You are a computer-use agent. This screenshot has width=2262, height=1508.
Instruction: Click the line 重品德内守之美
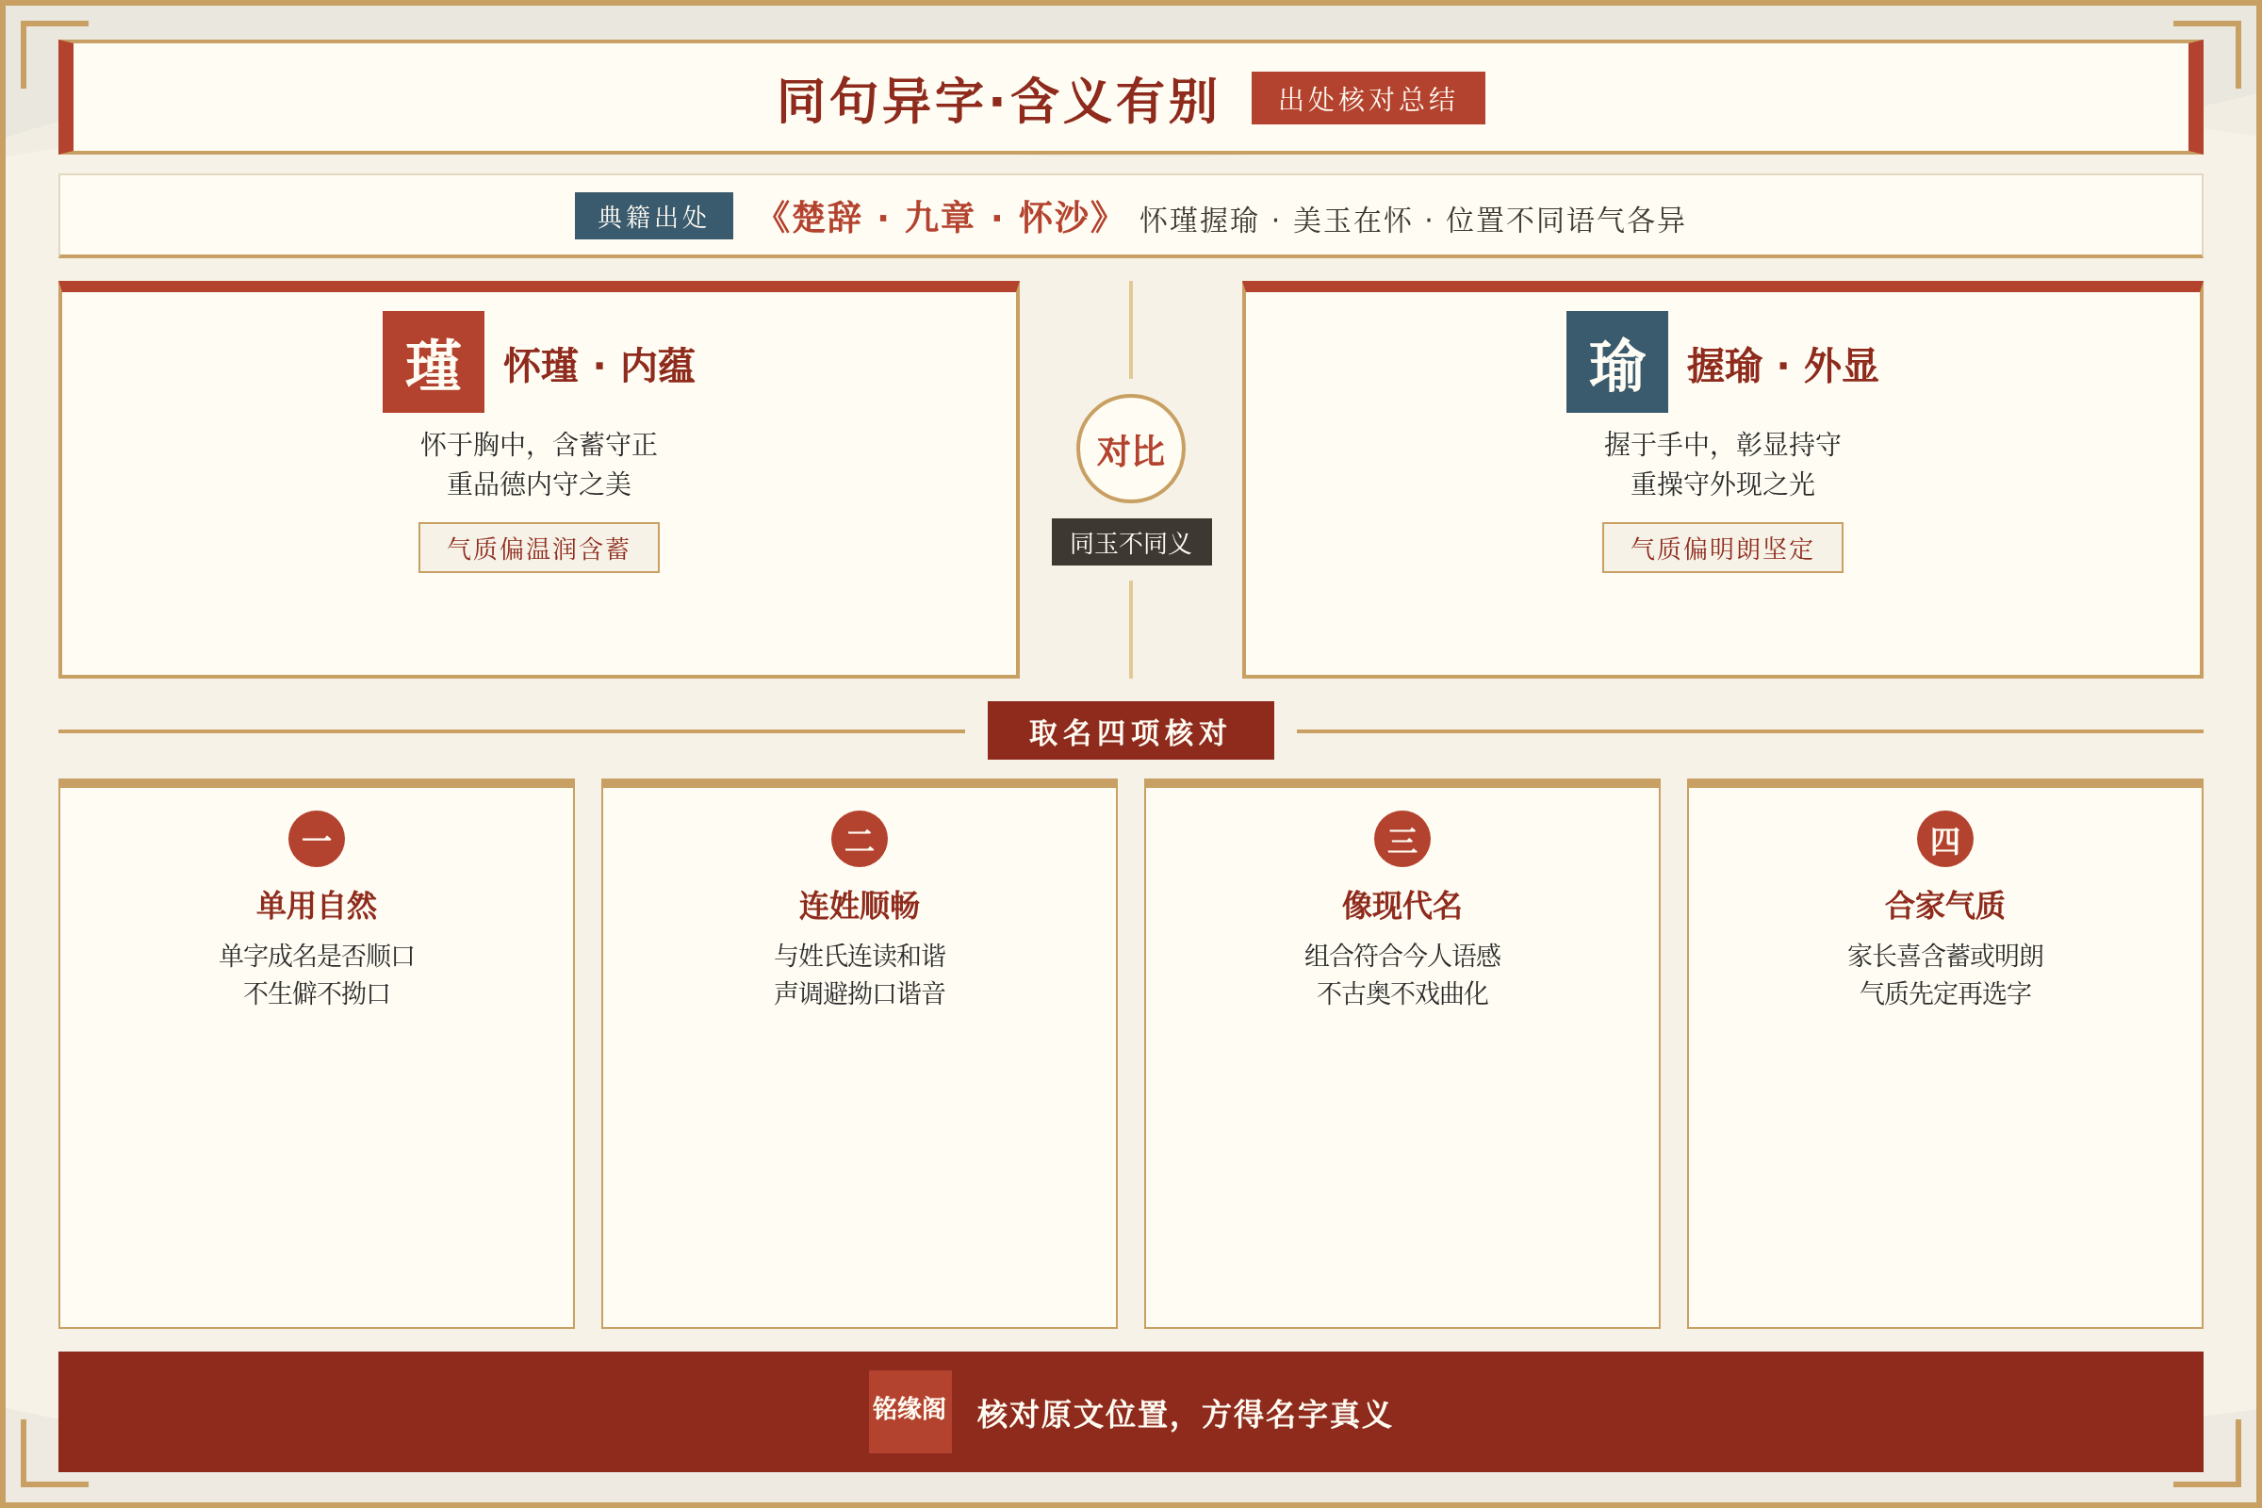pyautogui.click(x=538, y=484)
